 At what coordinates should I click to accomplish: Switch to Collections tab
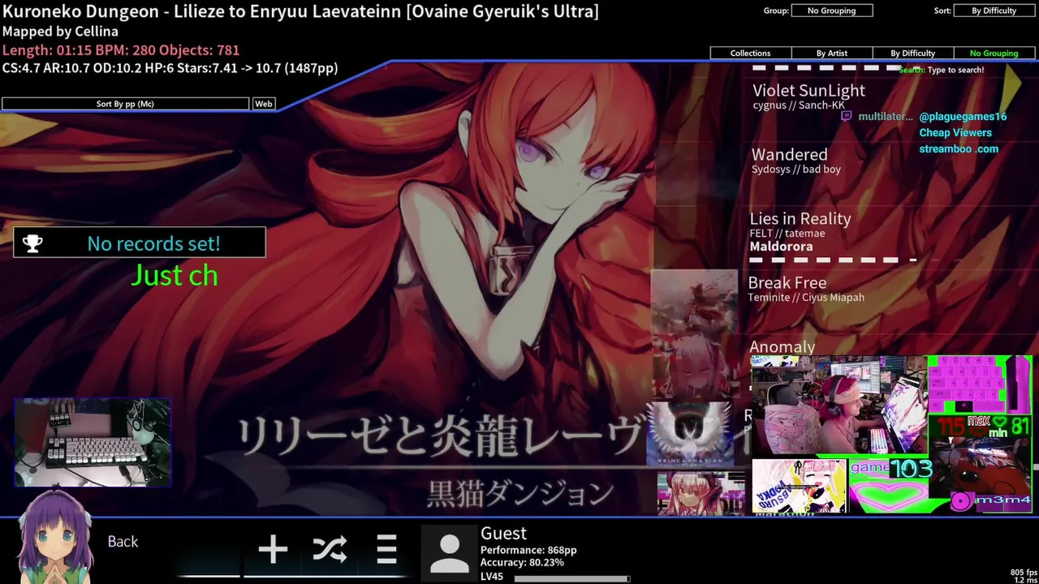750,53
